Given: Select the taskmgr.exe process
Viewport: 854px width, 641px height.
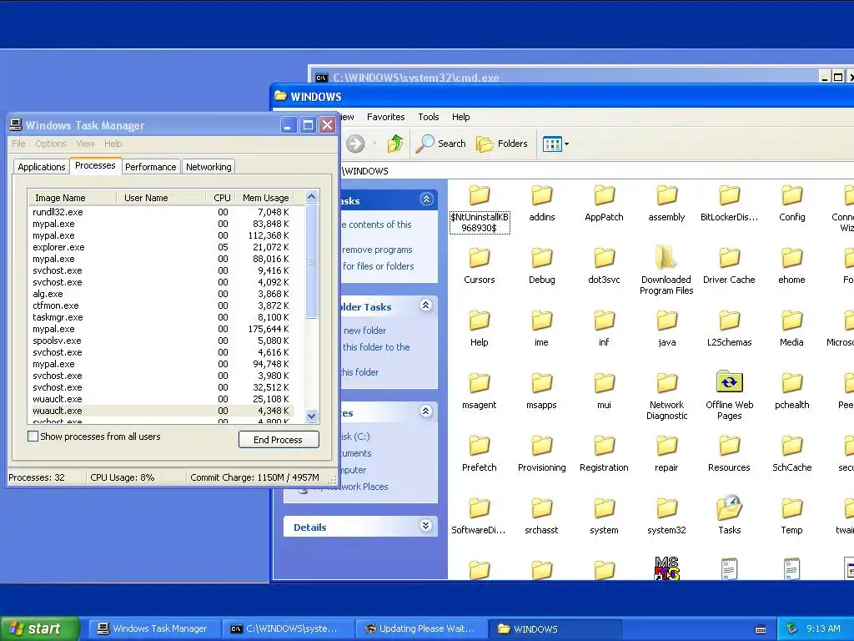Looking at the screenshot, I should pos(161,317).
